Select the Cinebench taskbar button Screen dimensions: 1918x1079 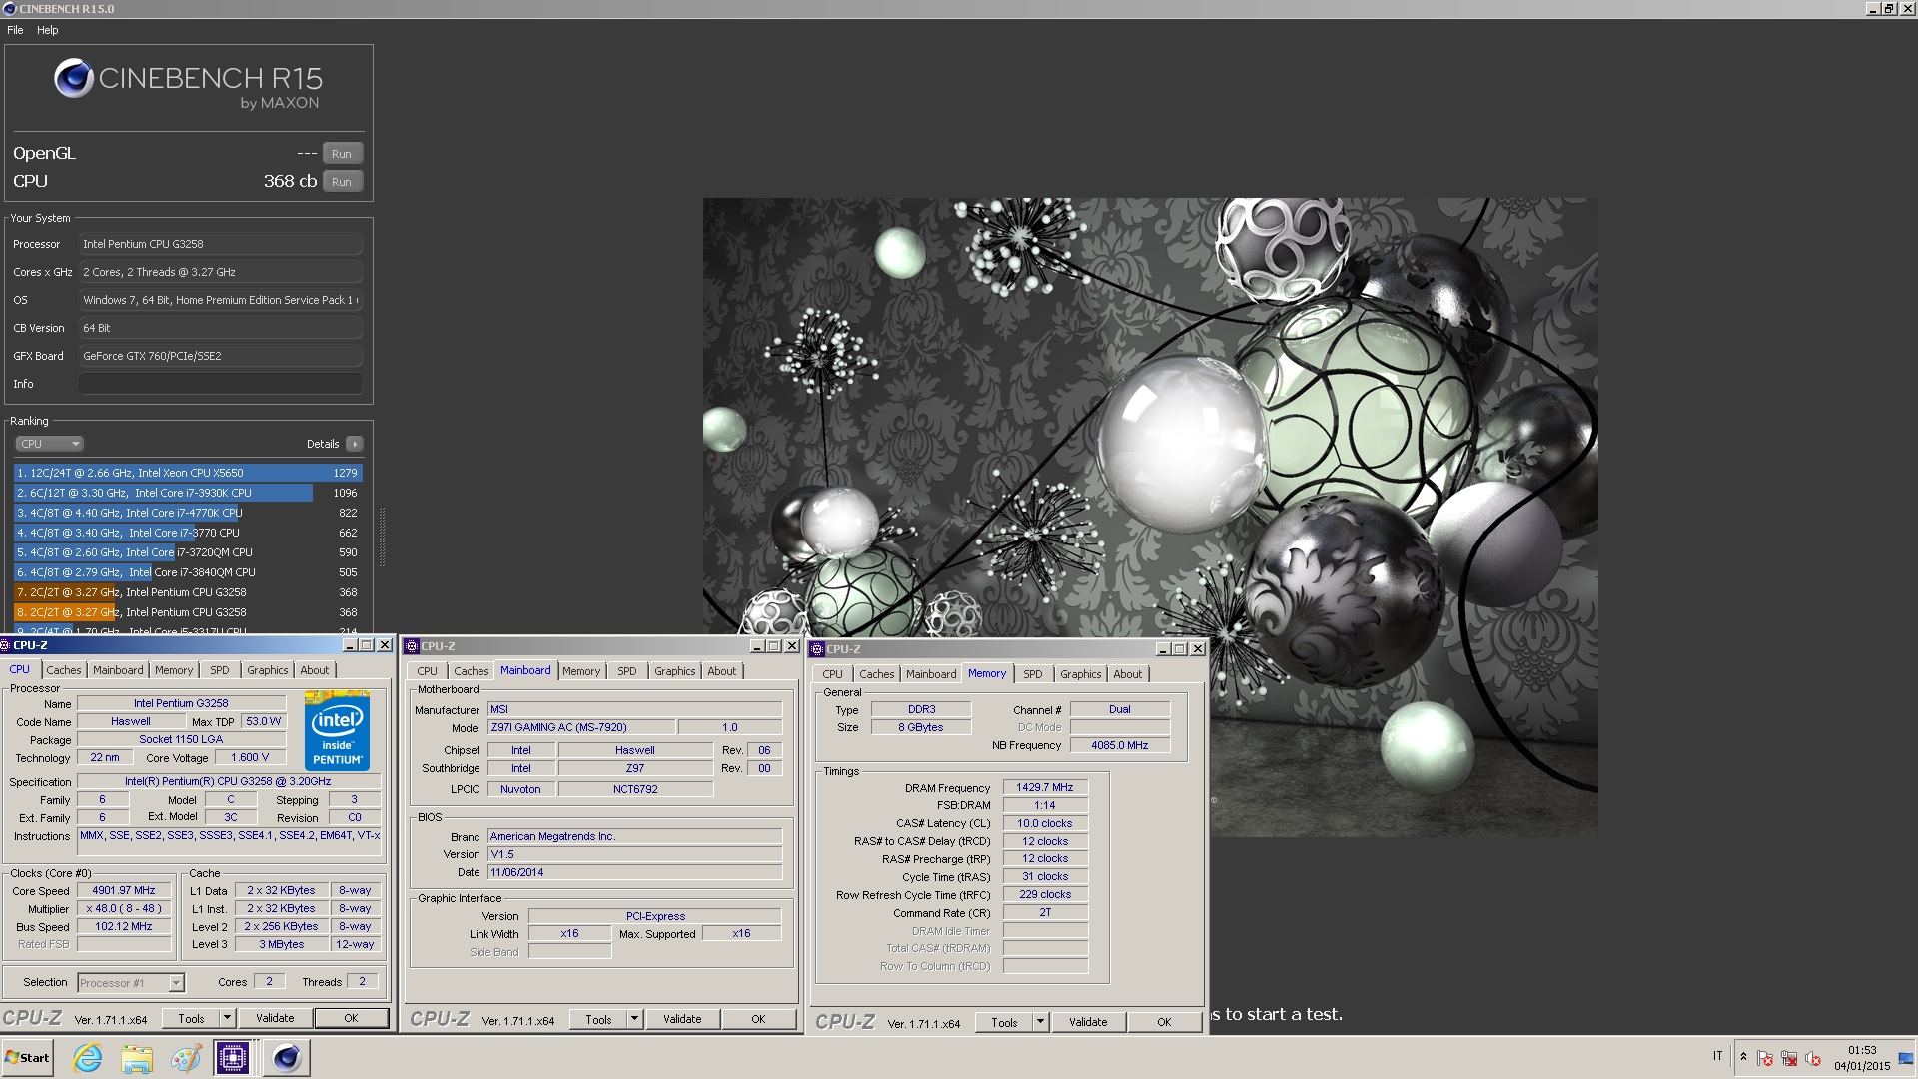pyautogui.click(x=287, y=1057)
